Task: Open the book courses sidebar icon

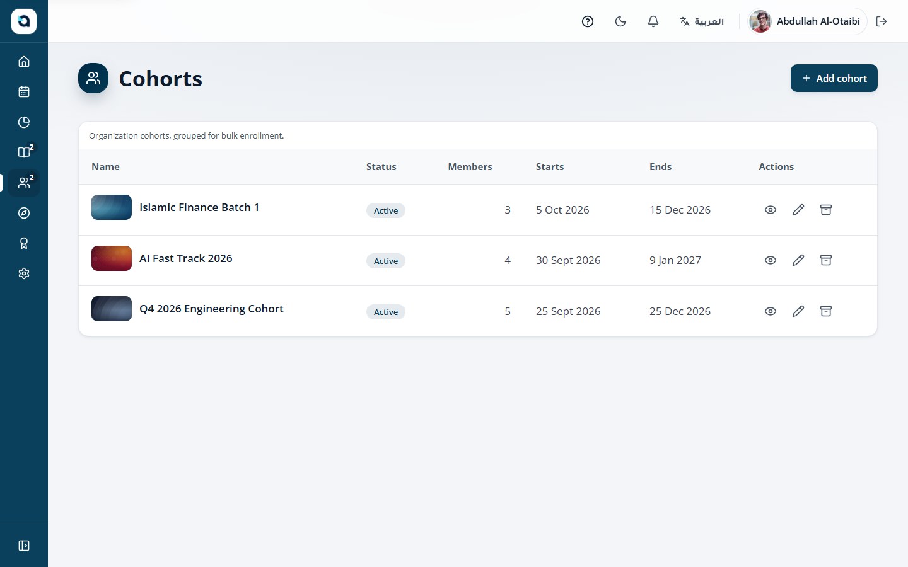Action: (x=24, y=152)
